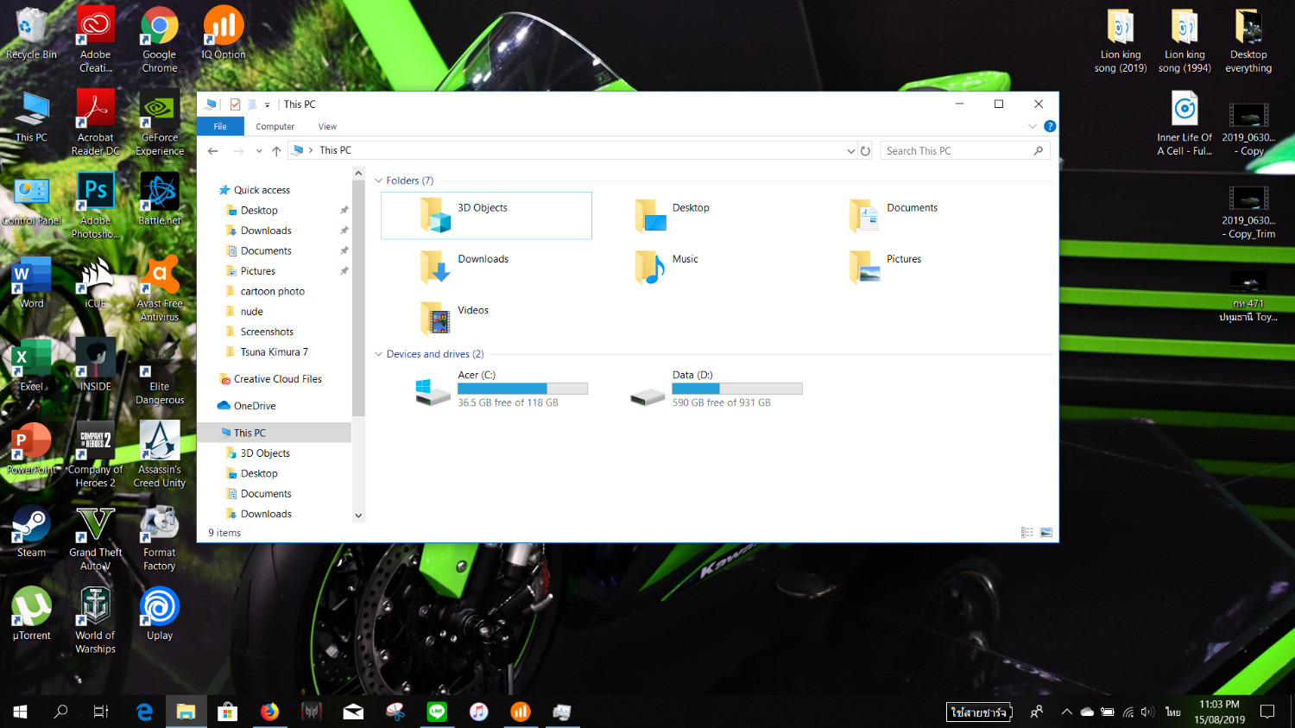The height and width of the screenshot is (728, 1295).
Task: Click the 'This PC' address bar breadcrumb chevron
Action: click(x=311, y=150)
